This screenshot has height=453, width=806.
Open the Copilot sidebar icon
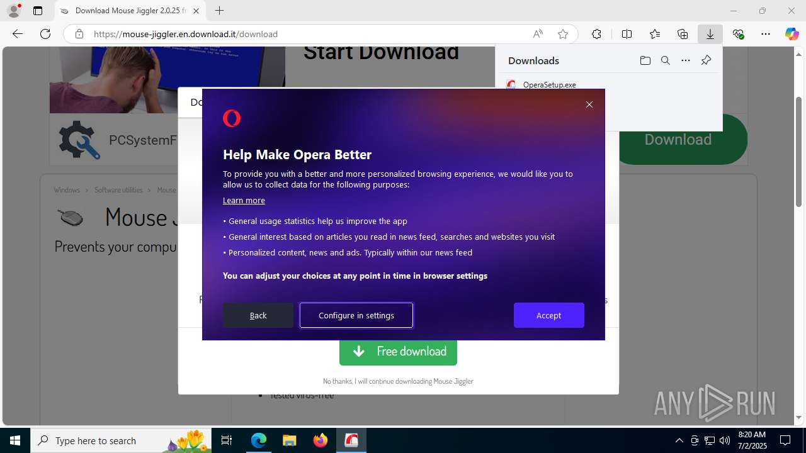[792, 34]
